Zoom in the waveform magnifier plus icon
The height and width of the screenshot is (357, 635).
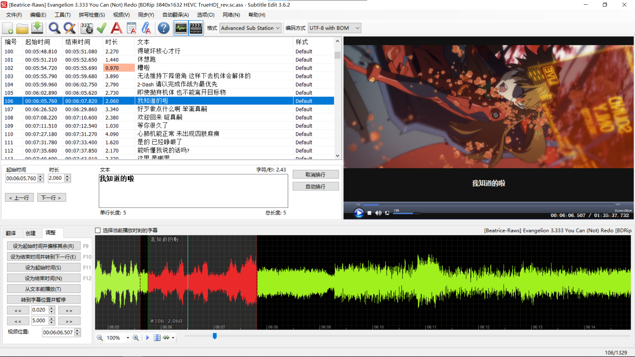coord(136,337)
